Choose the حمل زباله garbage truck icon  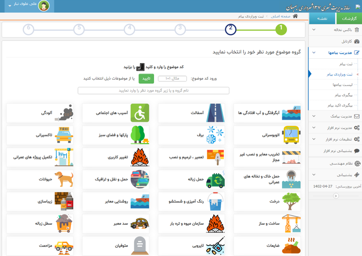point(216,180)
